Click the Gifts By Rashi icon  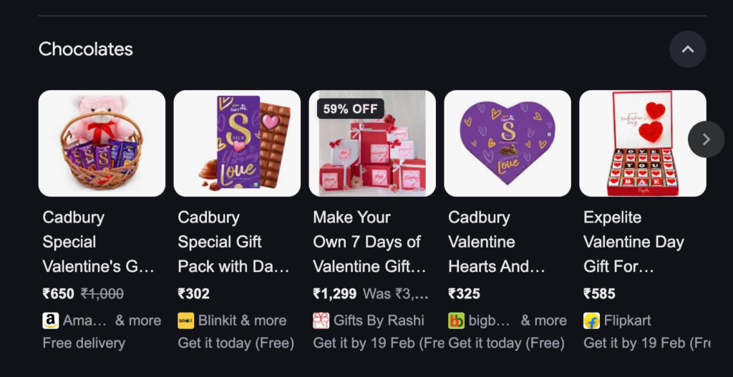(321, 320)
